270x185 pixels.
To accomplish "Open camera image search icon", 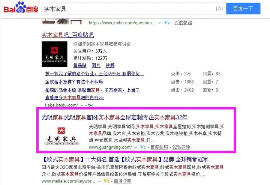I will click(x=219, y=9).
